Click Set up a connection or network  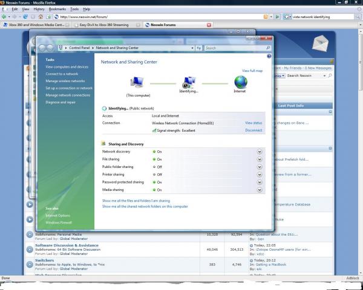click(x=69, y=88)
